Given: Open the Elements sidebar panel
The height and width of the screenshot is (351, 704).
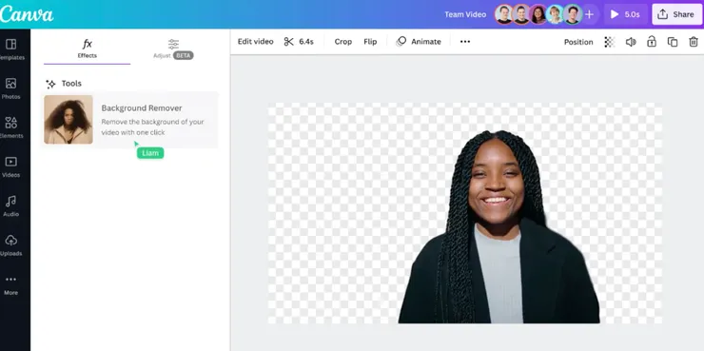Looking at the screenshot, I should (11, 127).
